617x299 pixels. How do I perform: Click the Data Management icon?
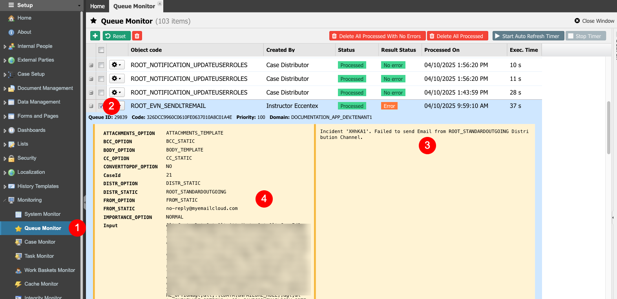click(x=11, y=102)
